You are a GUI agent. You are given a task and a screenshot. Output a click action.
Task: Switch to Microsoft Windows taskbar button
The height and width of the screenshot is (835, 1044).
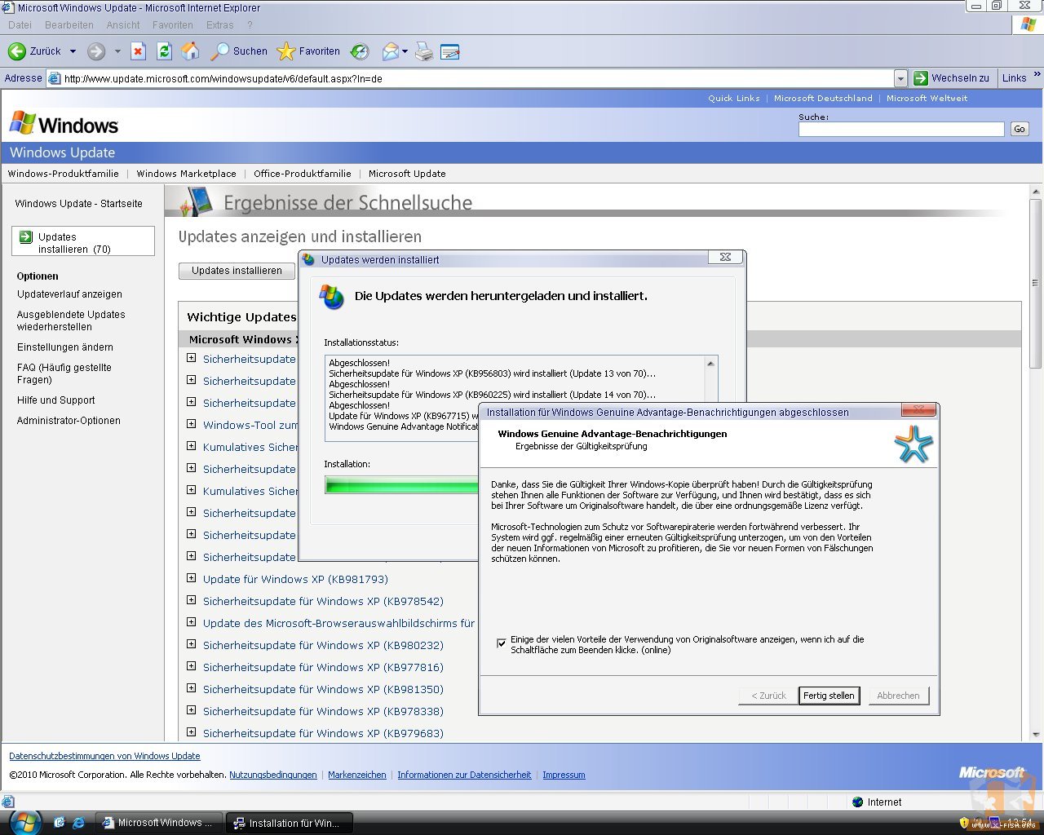pyautogui.click(x=158, y=823)
